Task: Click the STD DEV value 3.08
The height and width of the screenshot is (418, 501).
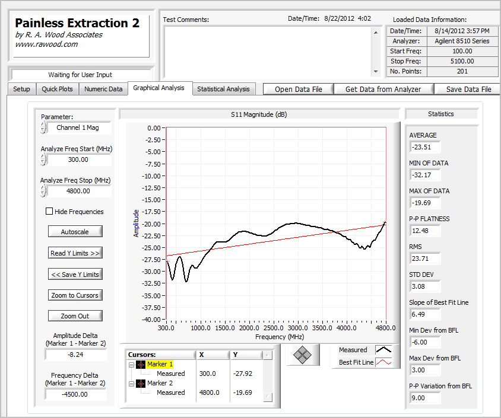Action: point(425,286)
